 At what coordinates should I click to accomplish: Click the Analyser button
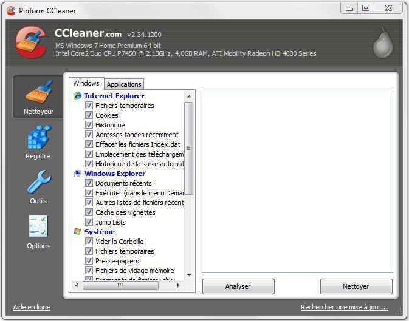tap(238, 286)
